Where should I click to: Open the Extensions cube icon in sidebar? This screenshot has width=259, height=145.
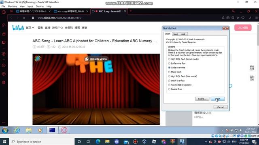coord(4,74)
